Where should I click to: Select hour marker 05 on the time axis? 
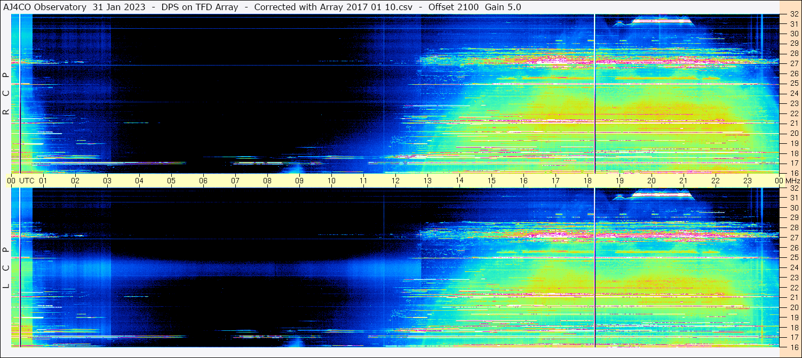point(171,181)
